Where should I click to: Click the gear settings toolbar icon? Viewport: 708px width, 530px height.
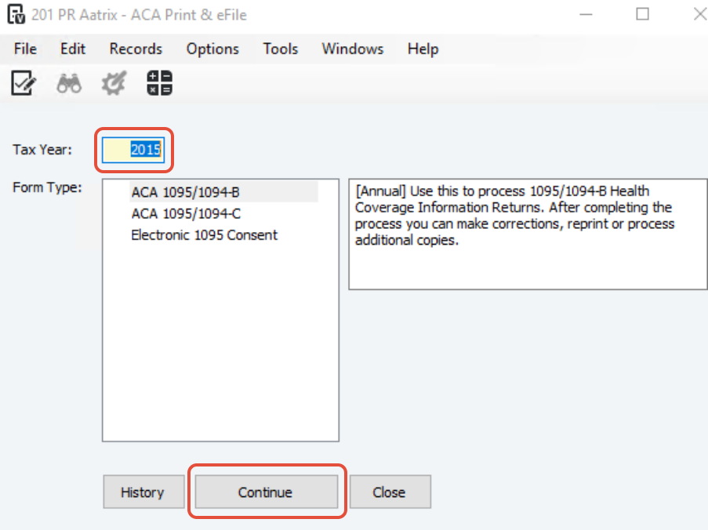point(114,83)
